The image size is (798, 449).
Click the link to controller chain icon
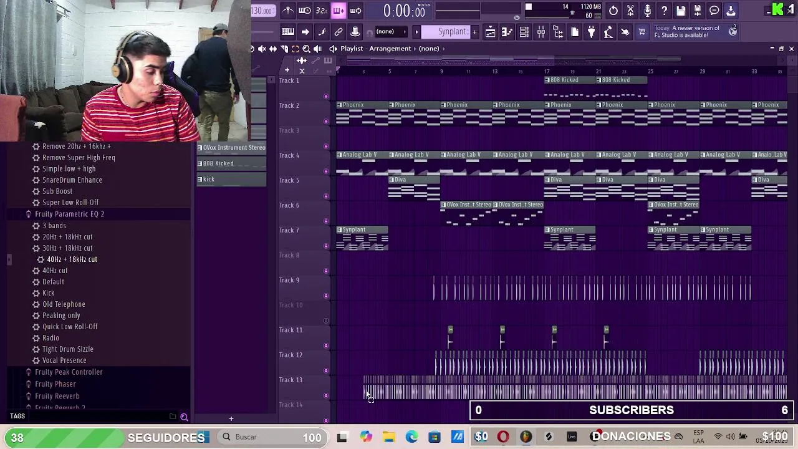[x=339, y=32]
